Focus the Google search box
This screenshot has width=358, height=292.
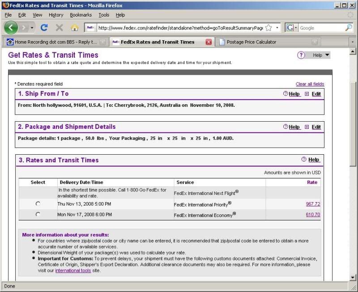point(321,28)
